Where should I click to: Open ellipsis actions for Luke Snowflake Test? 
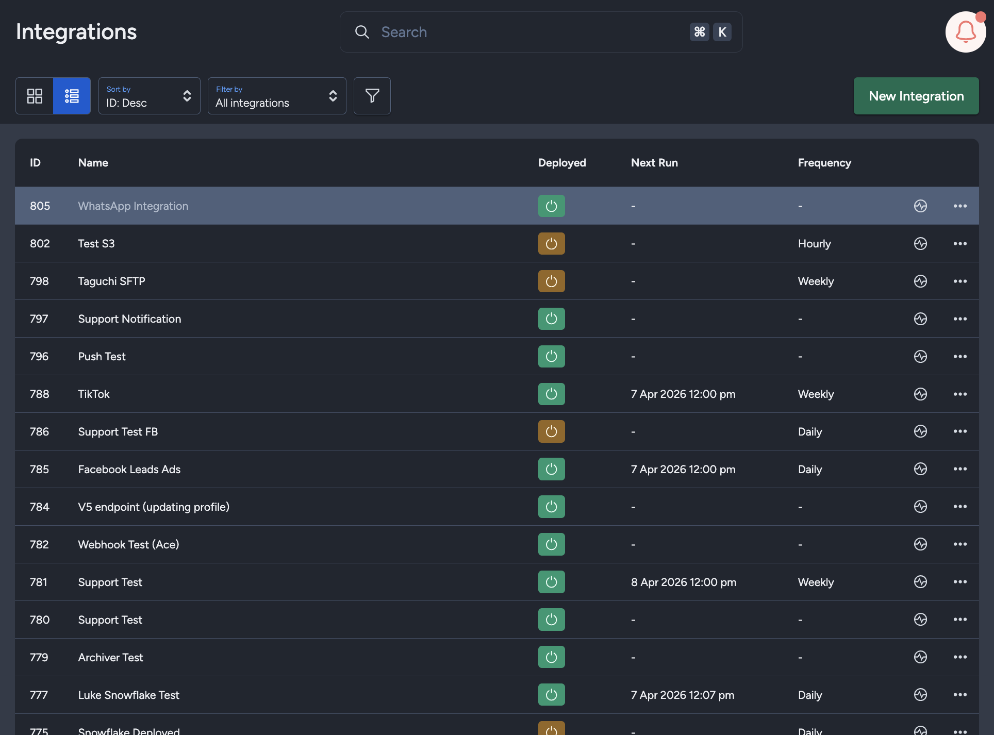click(960, 695)
